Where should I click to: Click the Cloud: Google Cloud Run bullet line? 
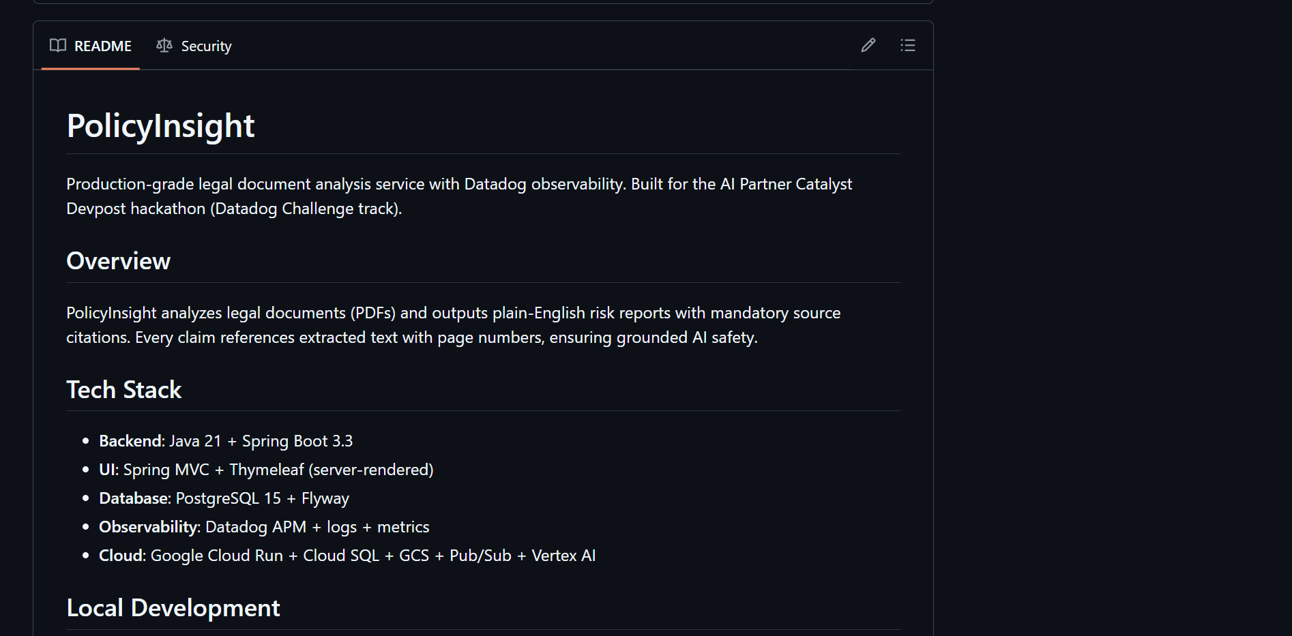(x=347, y=556)
